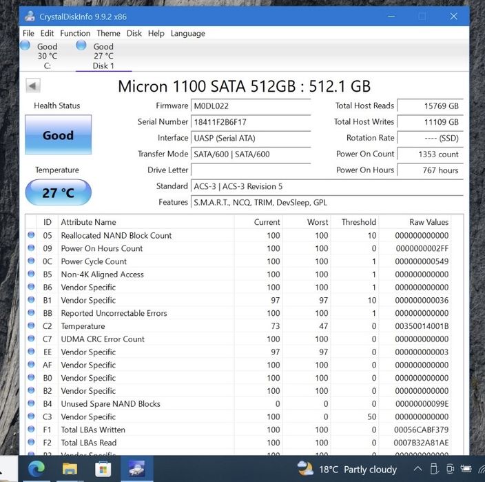Click status dot for Unused Spare NAND Blocks
This screenshot has height=482, width=485.
(31, 403)
